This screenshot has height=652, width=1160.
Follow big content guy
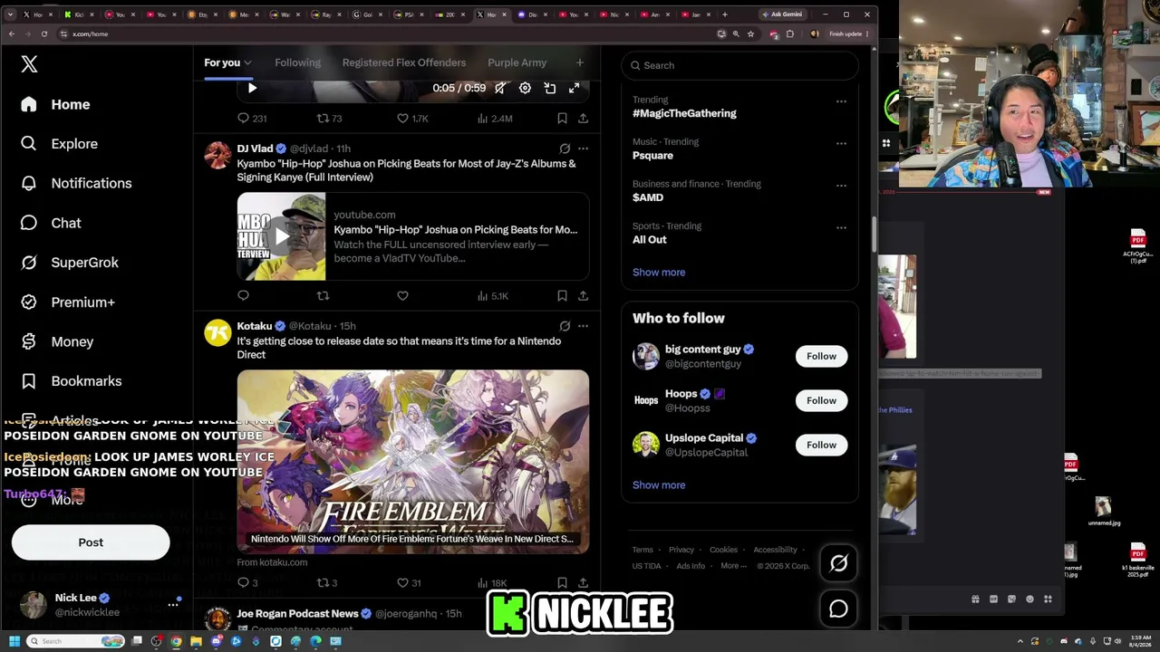pyautogui.click(x=821, y=356)
